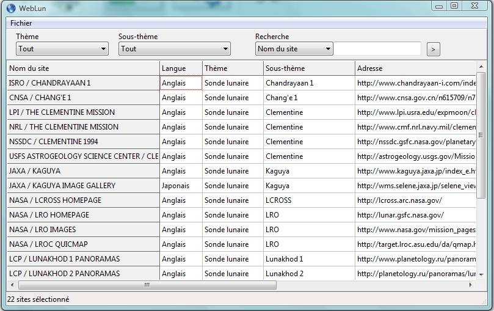The image size is (494, 311).
Task: Open the Sous-thème dropdown set to Tout
Action: click(174, 49)
